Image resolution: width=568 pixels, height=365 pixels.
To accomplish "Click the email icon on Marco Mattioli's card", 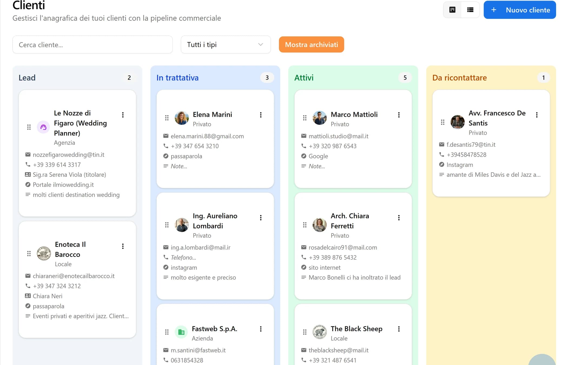I will pyautogui.click(x=303, y=136).
